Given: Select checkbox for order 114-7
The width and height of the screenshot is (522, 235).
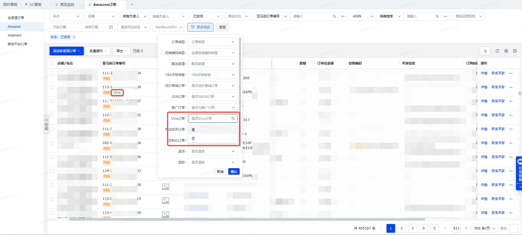Looking at the screenshot, I should click(x=52, y=171).
